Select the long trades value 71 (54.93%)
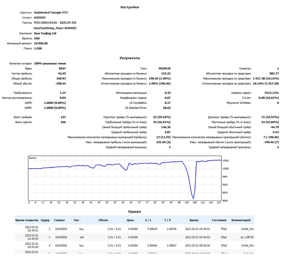Viewport: 281px width, 258px height. (x=270, y=117)
